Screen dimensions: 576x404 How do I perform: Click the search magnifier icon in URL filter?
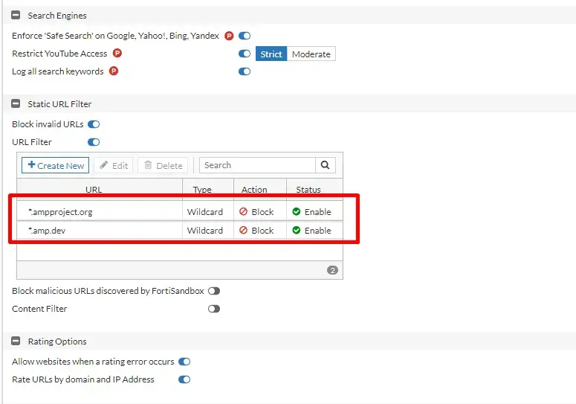pos(326,165)
